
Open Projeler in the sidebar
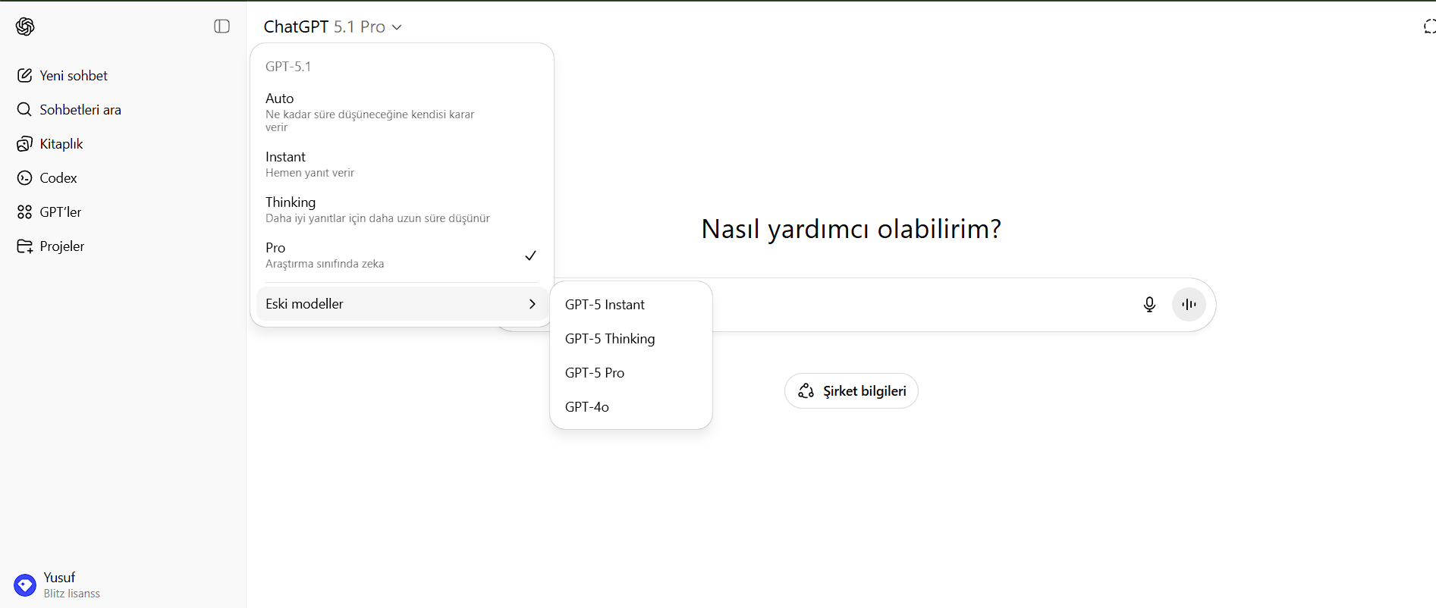61,246
